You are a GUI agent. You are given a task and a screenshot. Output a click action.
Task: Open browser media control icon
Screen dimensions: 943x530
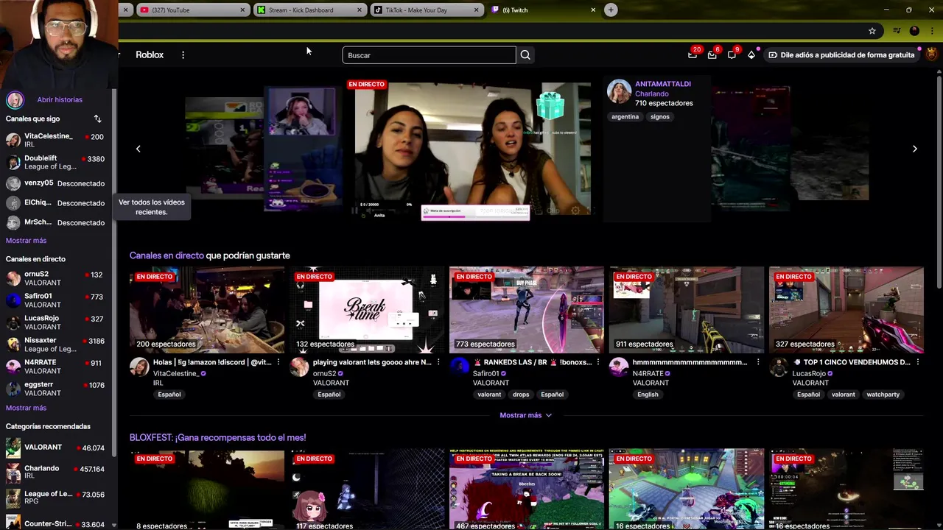(897, 31)
